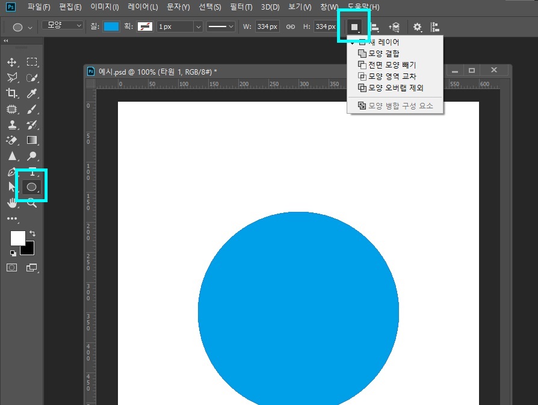
Task: Open the 레이어 menu from the menu bar
Action: [141, 7]
